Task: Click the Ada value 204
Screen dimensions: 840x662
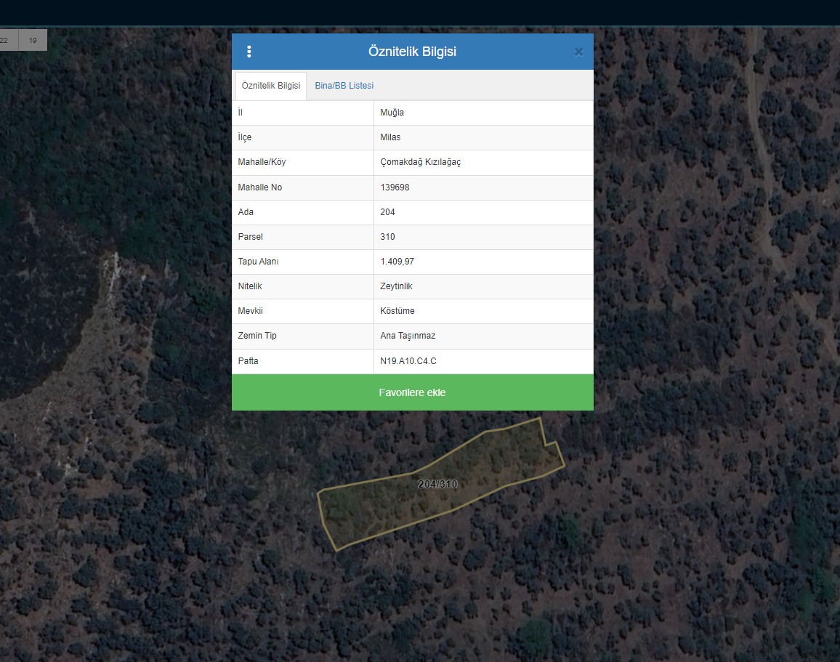Action: click(388, 212)
